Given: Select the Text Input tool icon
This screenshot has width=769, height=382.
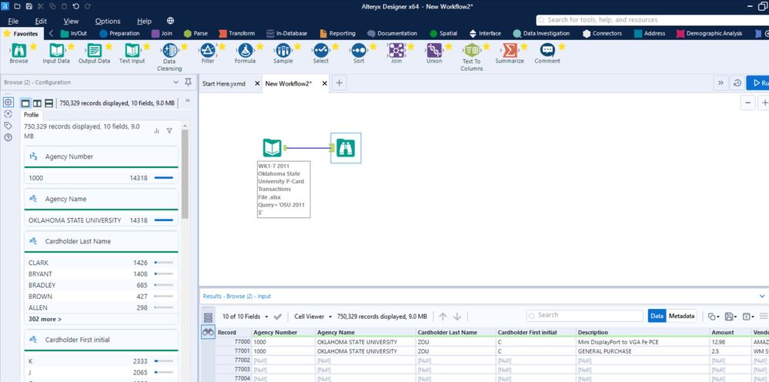Looking at the screenshot, I should tap(132, 50).
